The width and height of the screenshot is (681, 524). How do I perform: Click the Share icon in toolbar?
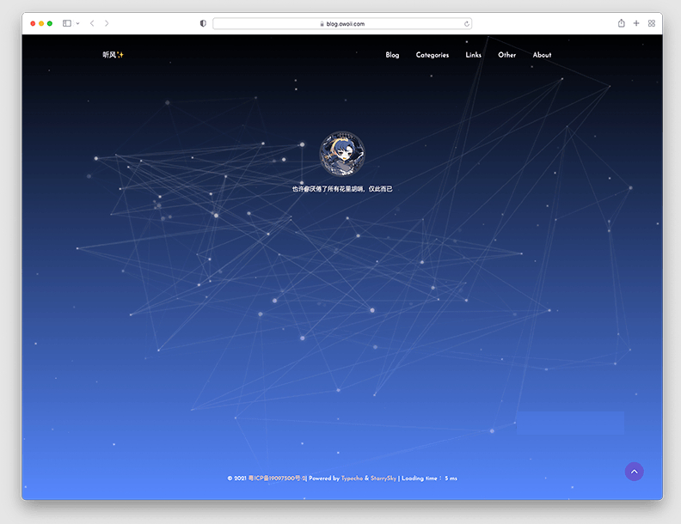(x=622, y=23)
